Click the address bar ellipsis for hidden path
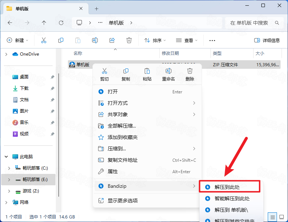The width and height of the screenshot is (288, 222). (x=100, y=23)
